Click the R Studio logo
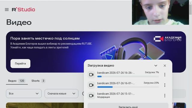Image resolution: width=192 pixels, height=108 pixels. 23,9
